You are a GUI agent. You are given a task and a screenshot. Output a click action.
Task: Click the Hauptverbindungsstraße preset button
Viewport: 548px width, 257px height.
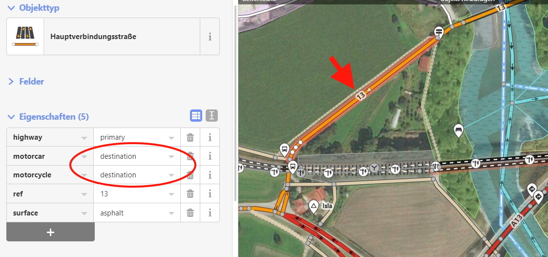104,37
